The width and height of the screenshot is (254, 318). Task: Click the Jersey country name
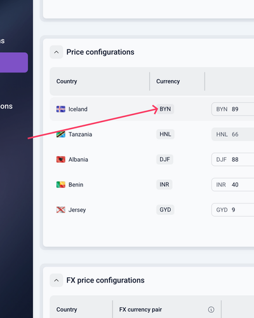point(77,210)
